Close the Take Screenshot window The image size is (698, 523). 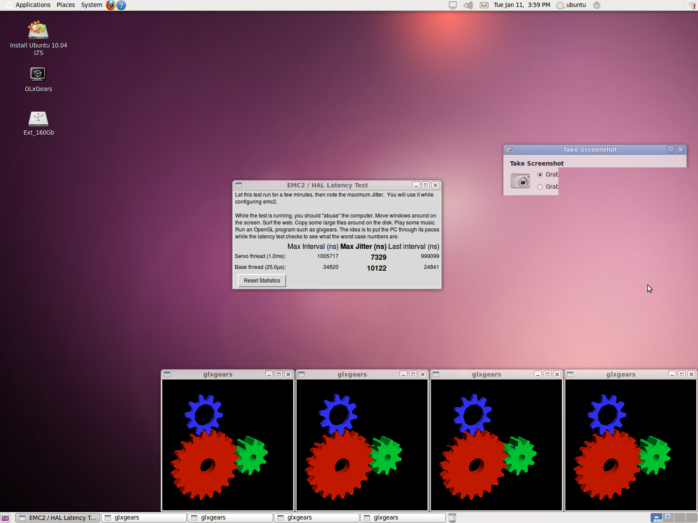681,149
